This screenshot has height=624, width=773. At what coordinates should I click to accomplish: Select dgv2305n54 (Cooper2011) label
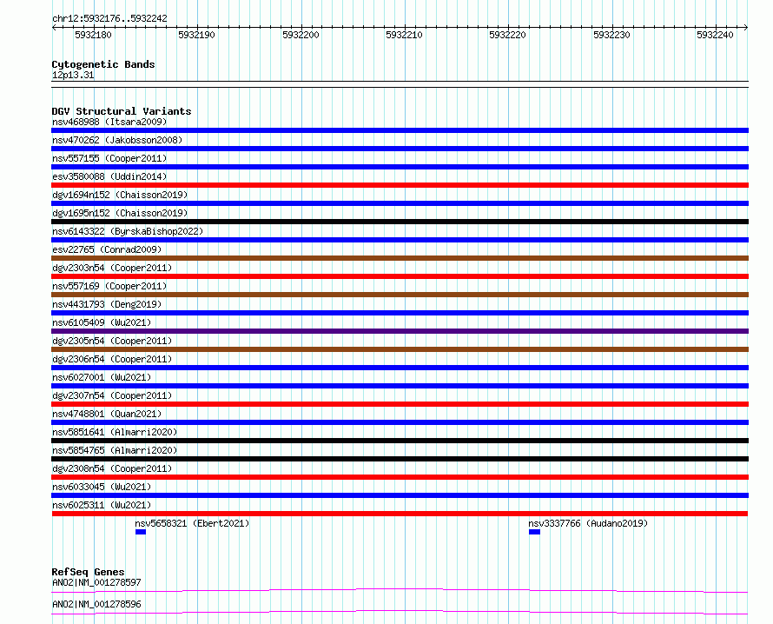pyautogui.click(x=112, y=341)
